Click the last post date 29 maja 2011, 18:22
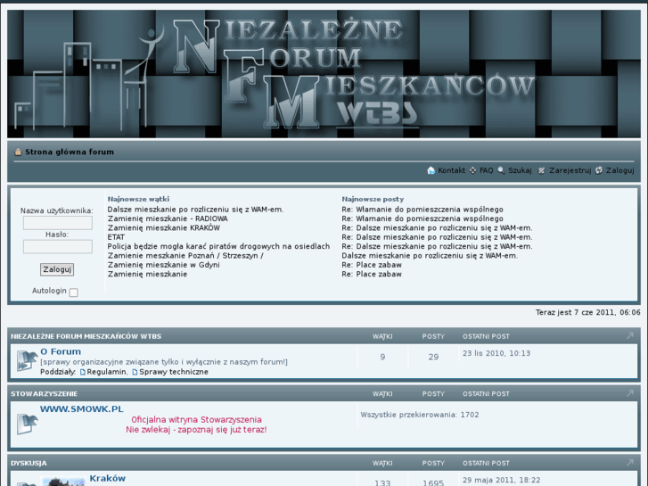This screenshot has height=486, width=648. click(x=501, y=481)
